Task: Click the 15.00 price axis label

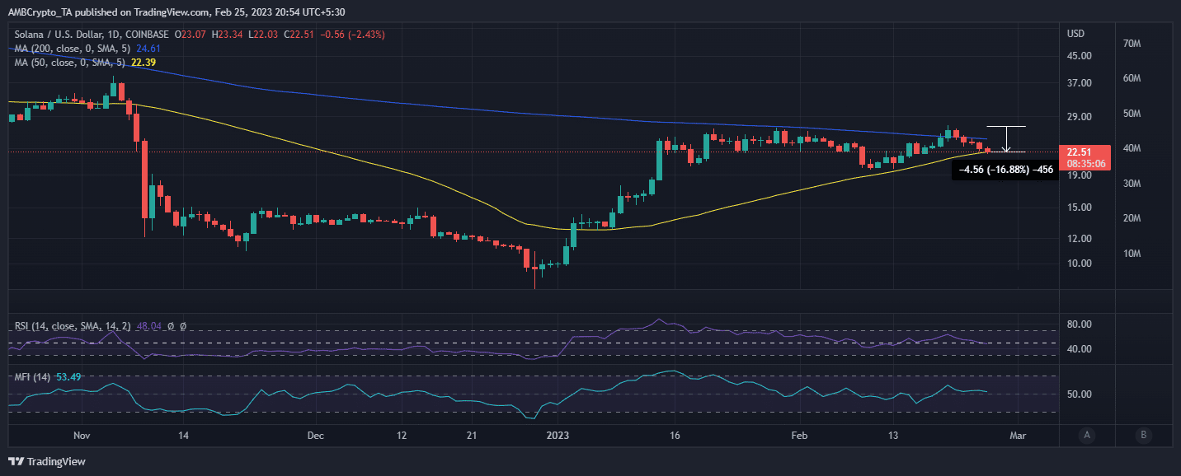Action: coord(1080,208)
